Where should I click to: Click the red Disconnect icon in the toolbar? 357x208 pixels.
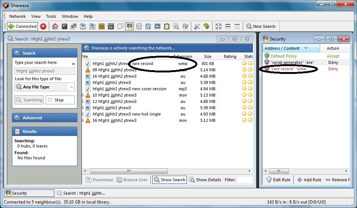point(43,26)
